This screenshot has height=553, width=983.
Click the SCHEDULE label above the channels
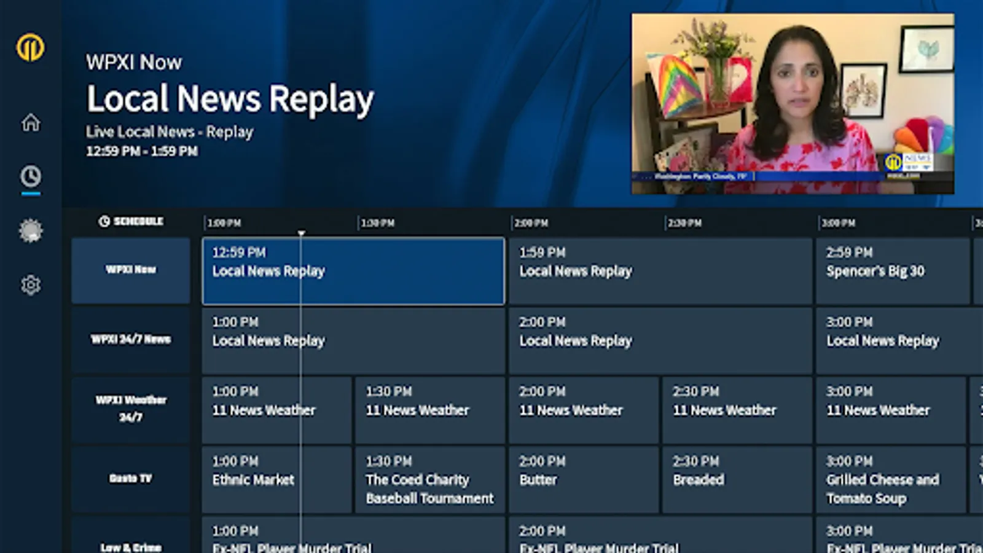pyautogui.click(x=139, y=221)
